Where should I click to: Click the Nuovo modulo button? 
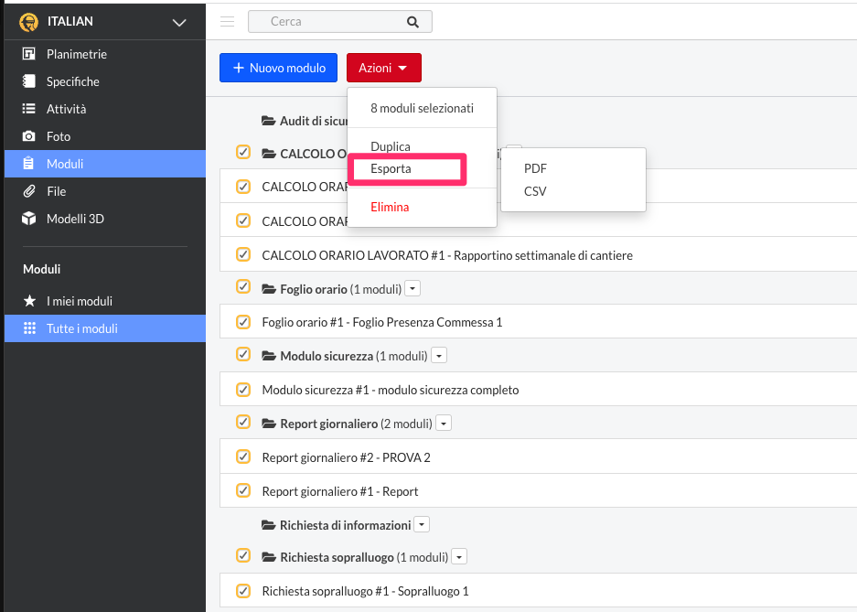(278, 68)
